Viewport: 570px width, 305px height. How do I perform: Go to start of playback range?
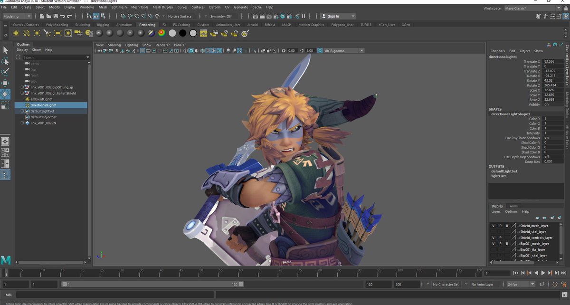[x=516, y=273]
